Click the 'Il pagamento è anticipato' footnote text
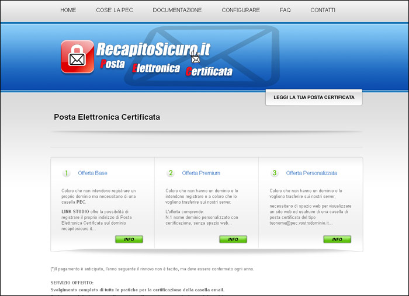The height and width of the screenshot is (296, 409). [152, 269]
